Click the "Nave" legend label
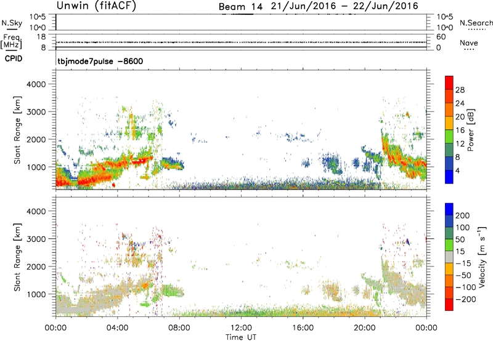This screenshot has width=493, height=341. [x=469, y=43]
